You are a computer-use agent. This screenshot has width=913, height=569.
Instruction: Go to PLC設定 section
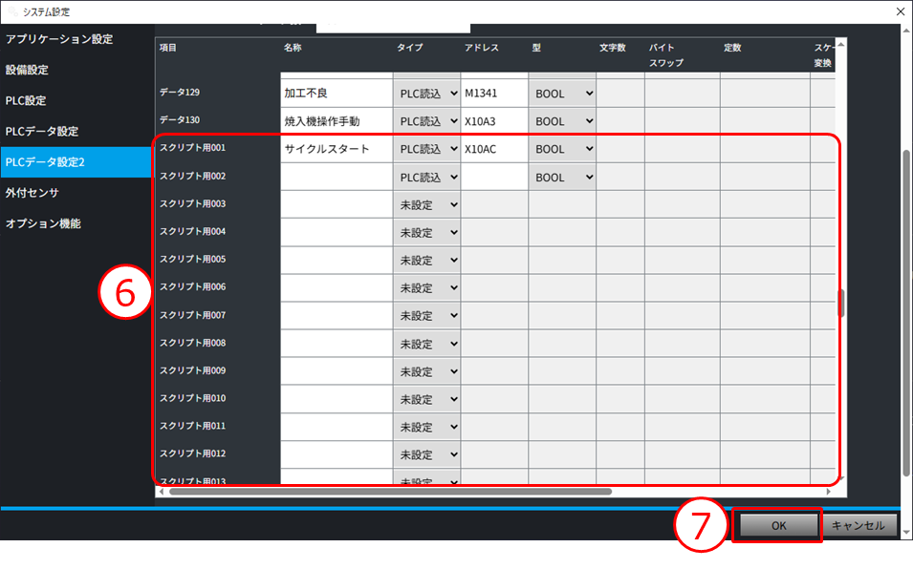[x=26, y=100]
